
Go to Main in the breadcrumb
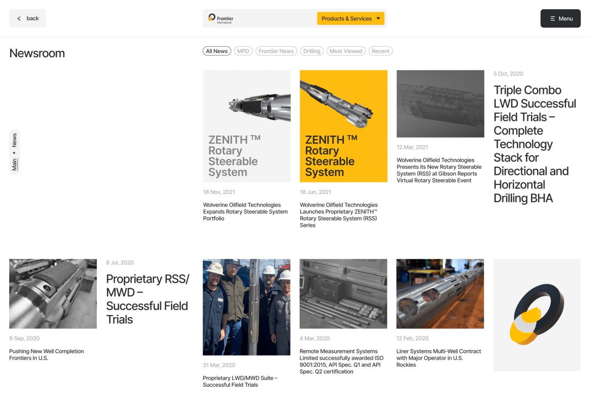point(15,165)
